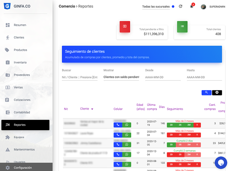Open the chat bubble widget
This screenshot has width=229, height=171.
[220, 162]
